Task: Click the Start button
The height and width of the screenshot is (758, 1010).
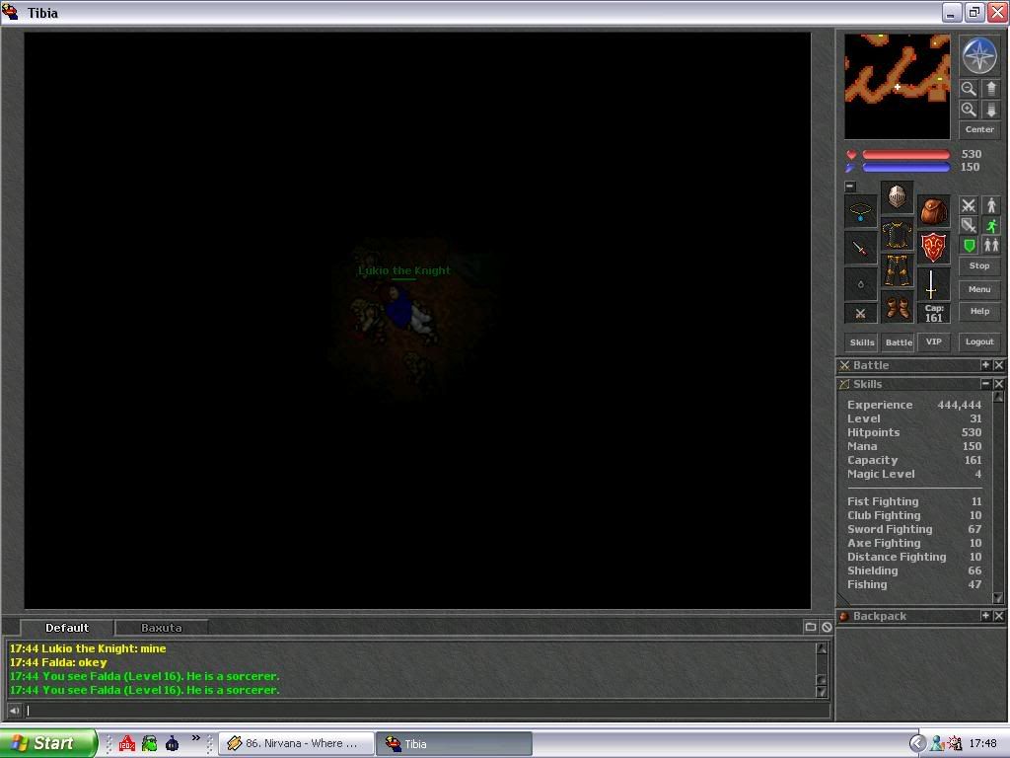Action: pos(47,743)
